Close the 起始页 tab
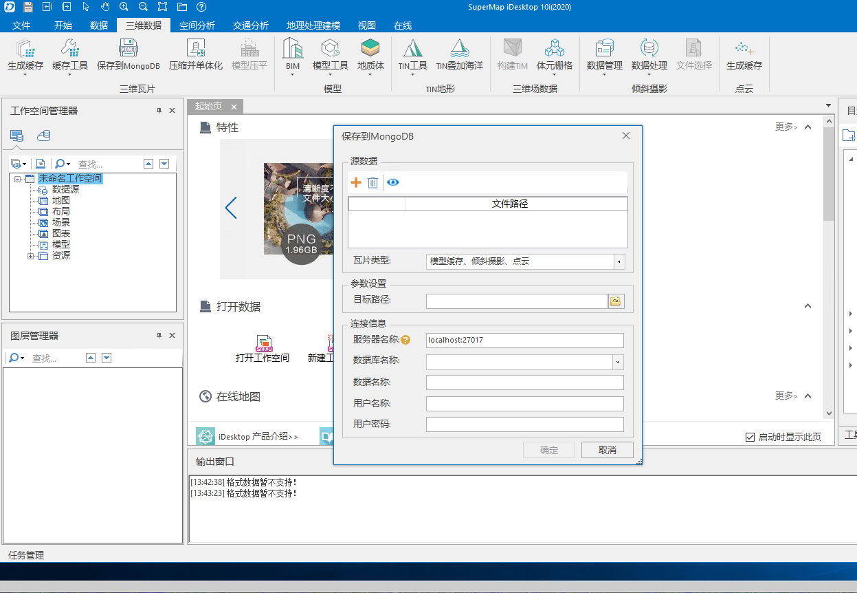Image resolution: width=857 pixels, height=593 pixels. click(x=234, y=107)
